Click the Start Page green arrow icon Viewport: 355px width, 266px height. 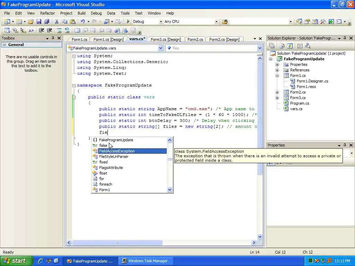[331, 21]
